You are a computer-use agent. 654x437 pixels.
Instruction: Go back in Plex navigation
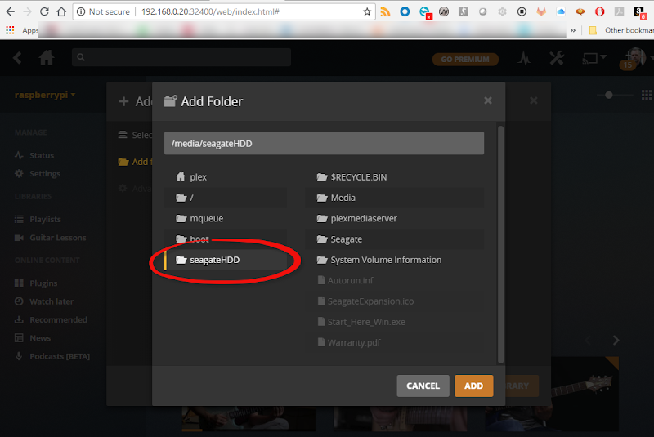pyautogui.click(x=17, y=58)
